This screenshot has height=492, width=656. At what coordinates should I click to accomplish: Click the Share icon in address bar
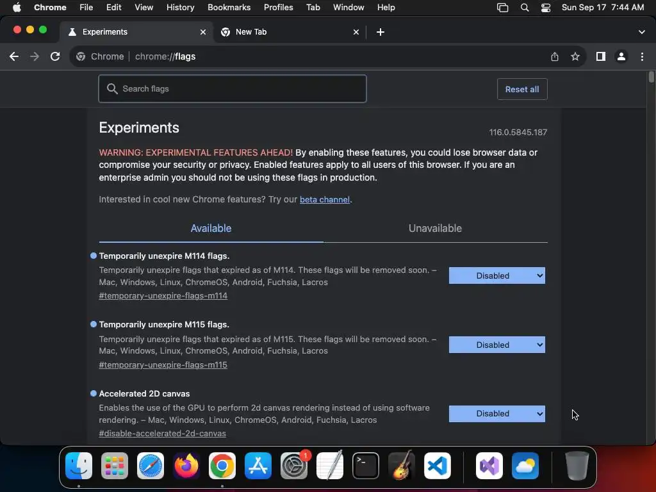pyautogui.click(x=555, y=56)
